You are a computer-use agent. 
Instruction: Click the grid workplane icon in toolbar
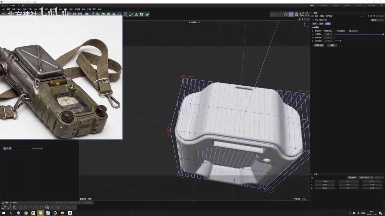125,14
